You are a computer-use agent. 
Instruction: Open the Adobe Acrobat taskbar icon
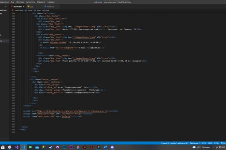point(92,147)
